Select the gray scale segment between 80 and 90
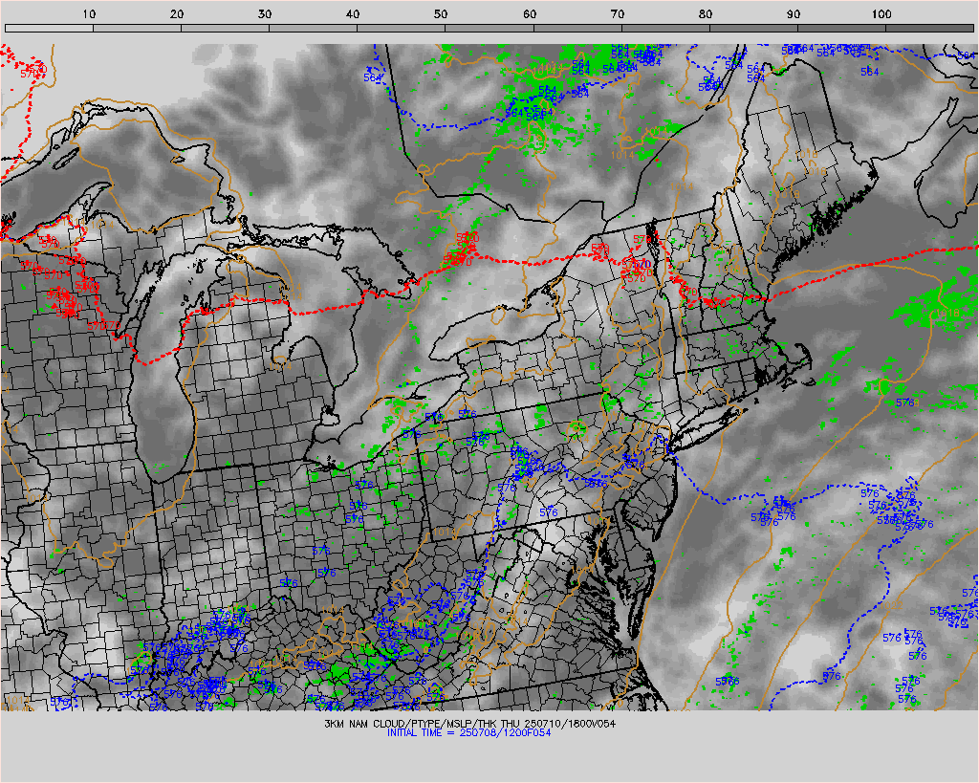Viewport: 979px width, 783px height. click(x=753, y=28)
